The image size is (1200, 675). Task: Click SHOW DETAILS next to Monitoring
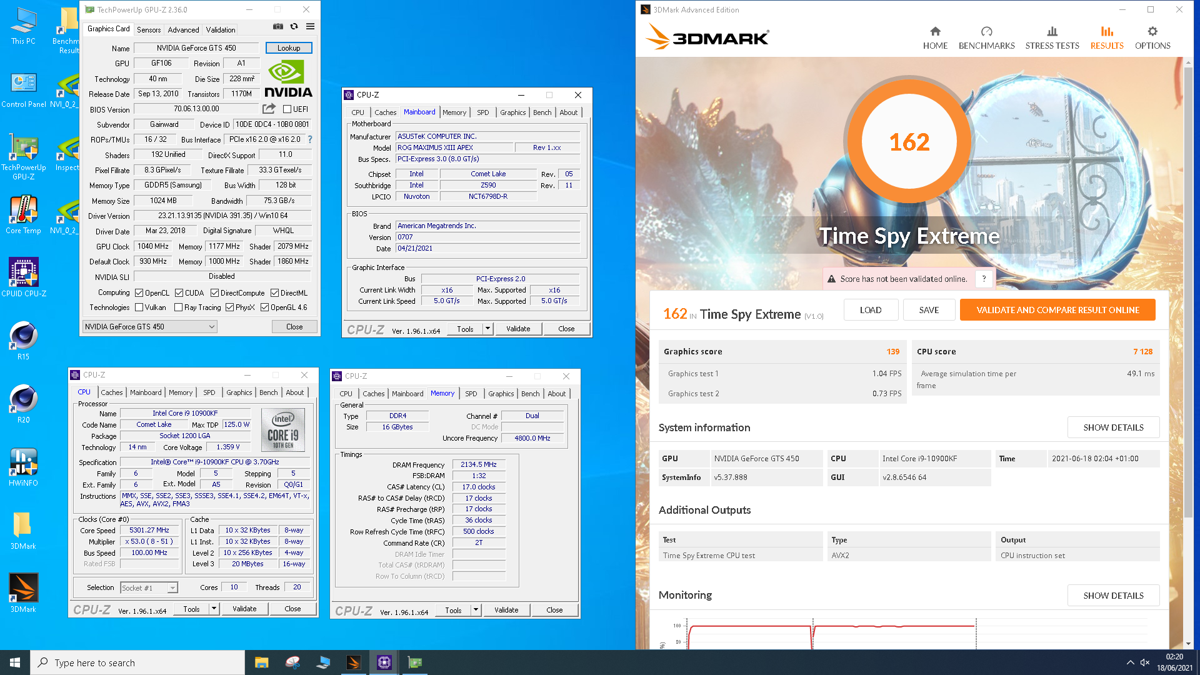pos(1113,596)
